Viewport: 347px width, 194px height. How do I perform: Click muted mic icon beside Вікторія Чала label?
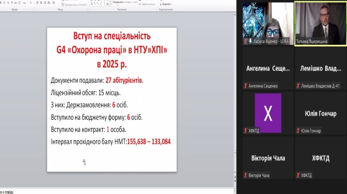point(245,175)
